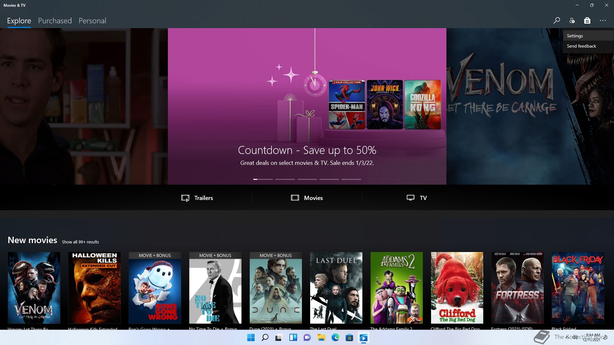Switch to the Personal tab
This screenshot has height=345, width=614.
tap(92, 21)
